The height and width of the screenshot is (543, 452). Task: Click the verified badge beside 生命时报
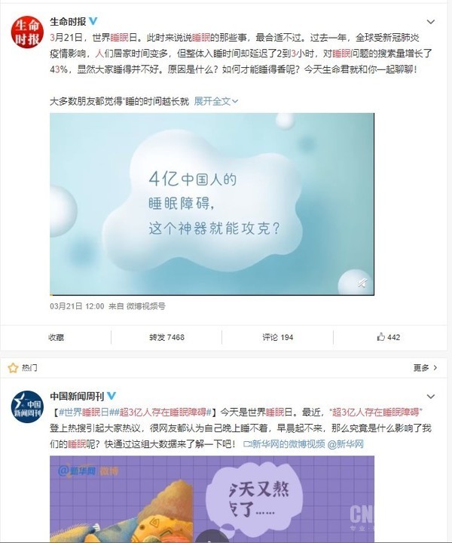click(93, 21)
